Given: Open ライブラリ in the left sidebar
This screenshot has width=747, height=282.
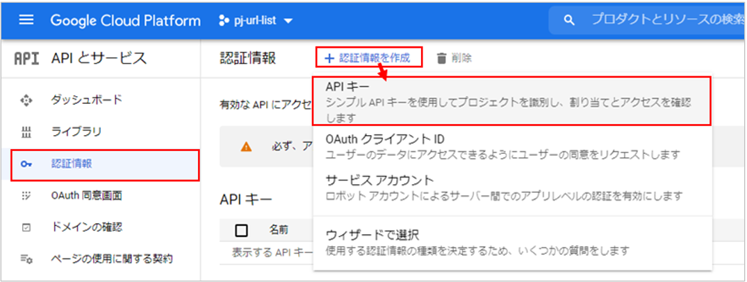Looking at the screenshot, I should coord(76,132).
